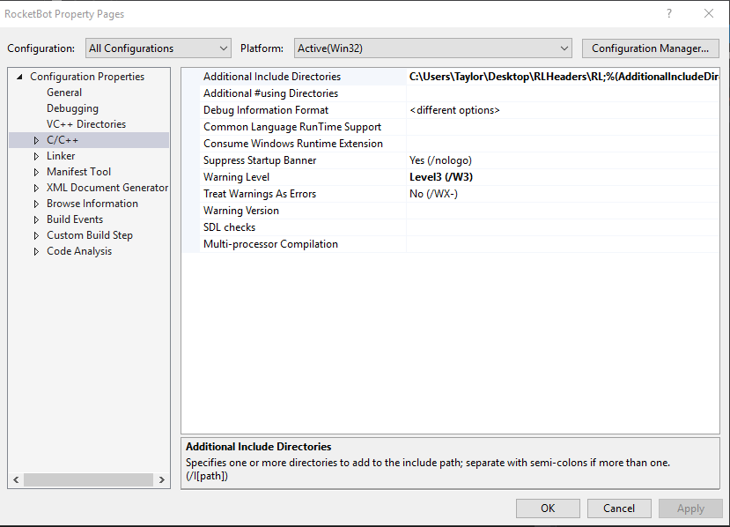
Task: Click Multi-processor Compilation property row
Action: (450, 244)
